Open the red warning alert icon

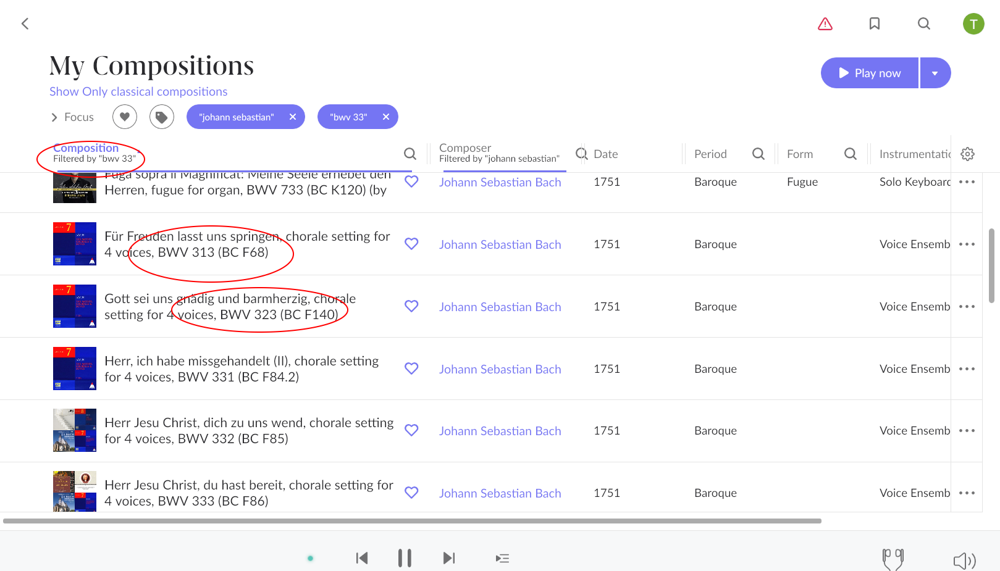[825, 23]
